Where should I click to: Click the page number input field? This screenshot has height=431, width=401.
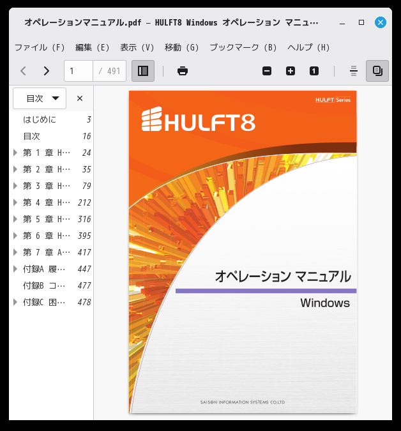[79, 71]
